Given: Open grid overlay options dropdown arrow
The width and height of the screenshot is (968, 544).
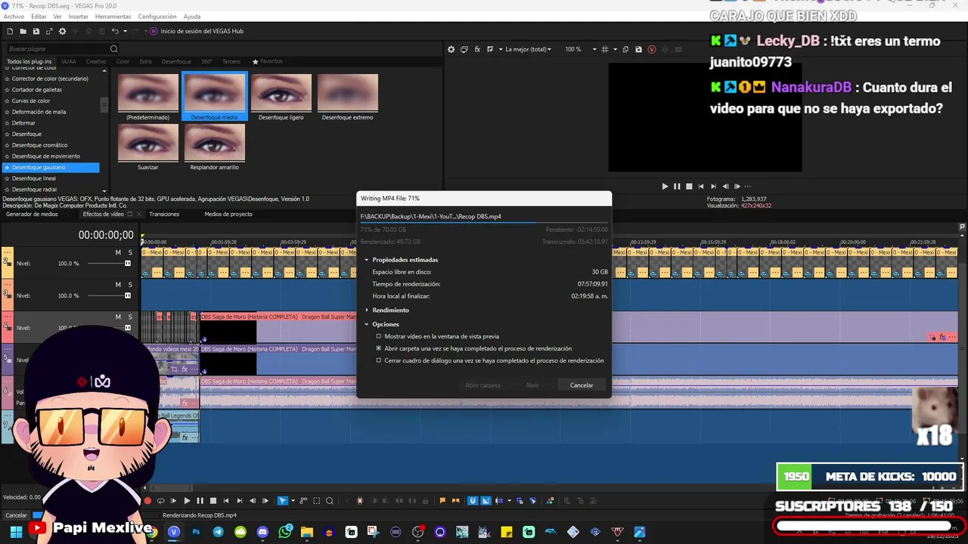Looking at the screenshot, I should click(615, 49).
